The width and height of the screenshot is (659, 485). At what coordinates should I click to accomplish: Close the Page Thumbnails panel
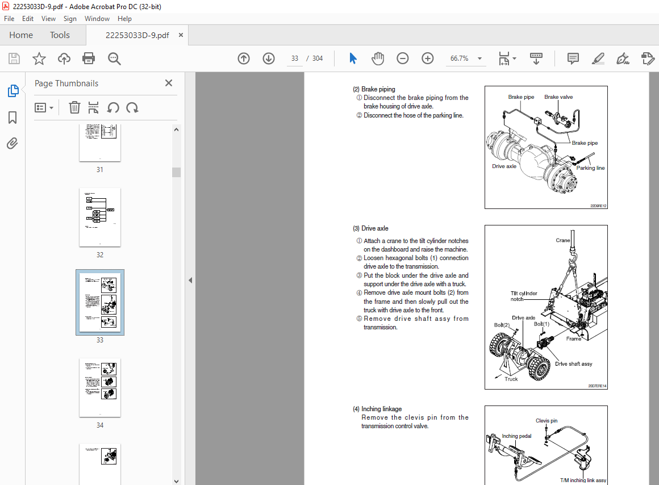[169, 83]
